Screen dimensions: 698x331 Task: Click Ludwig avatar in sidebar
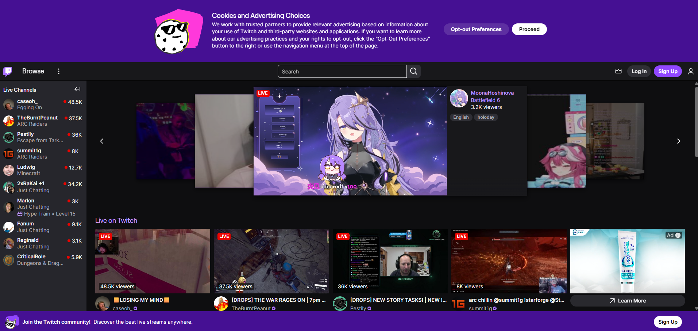[x=9, y=170]
